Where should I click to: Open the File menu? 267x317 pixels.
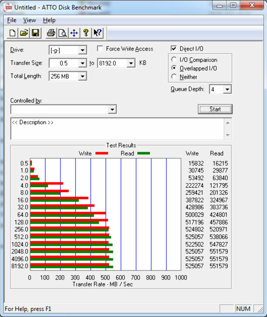12,20
